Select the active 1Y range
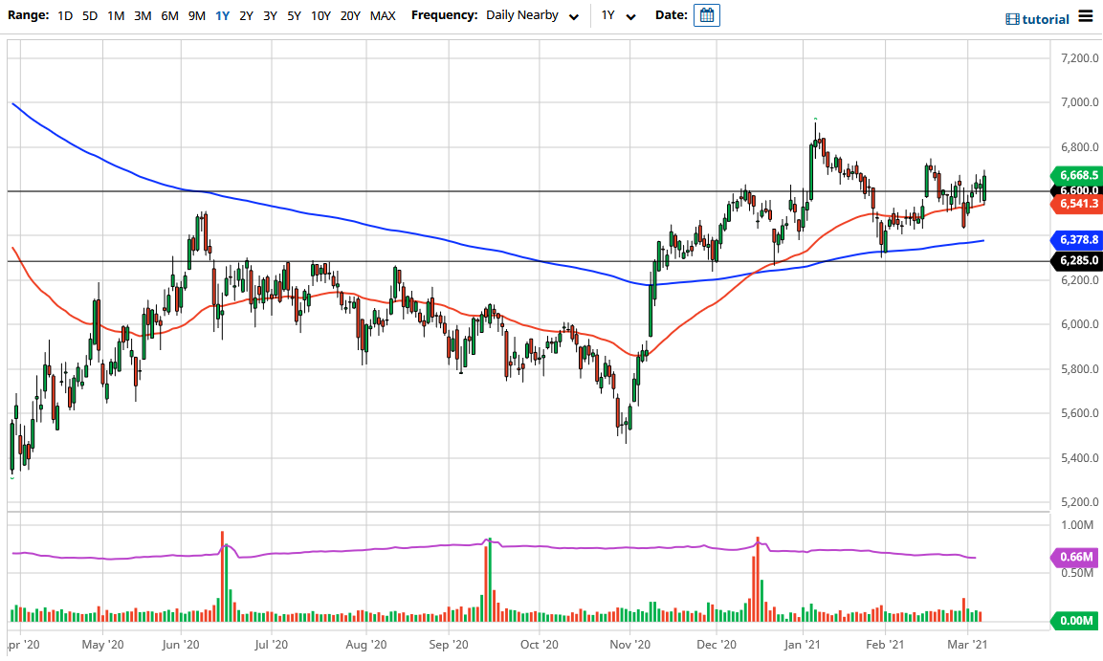This screenshot has height=661, width=1103. 222,15
